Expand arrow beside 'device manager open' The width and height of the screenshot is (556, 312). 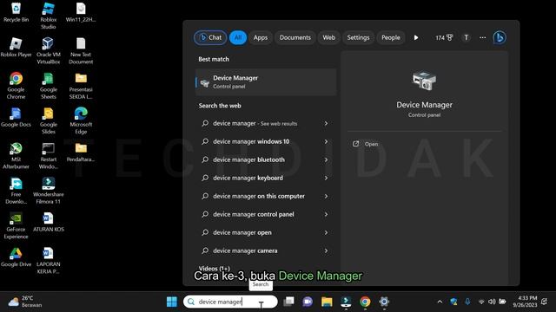tap(326, 233)
